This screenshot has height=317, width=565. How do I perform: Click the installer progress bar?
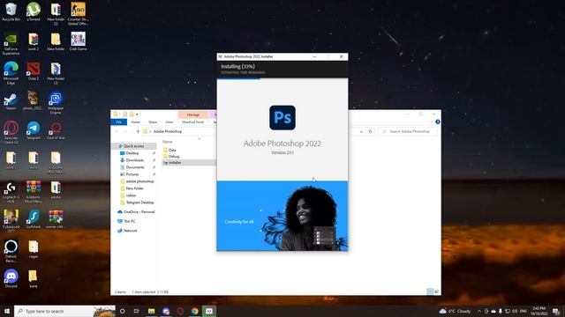(x=282, y=78)
